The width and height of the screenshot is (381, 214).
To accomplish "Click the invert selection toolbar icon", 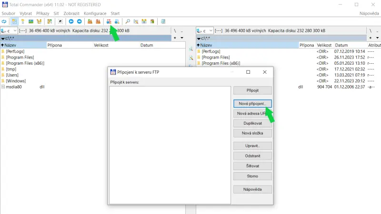I will (50, 21).
